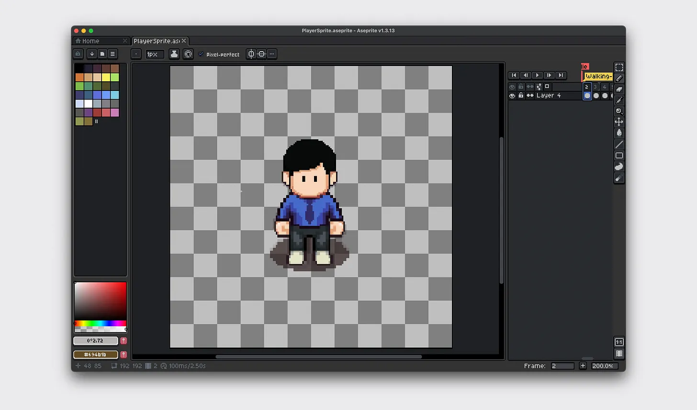697x410 pixels.
Task: Toggle visibility of Layer 4
Action: [512, 95]
